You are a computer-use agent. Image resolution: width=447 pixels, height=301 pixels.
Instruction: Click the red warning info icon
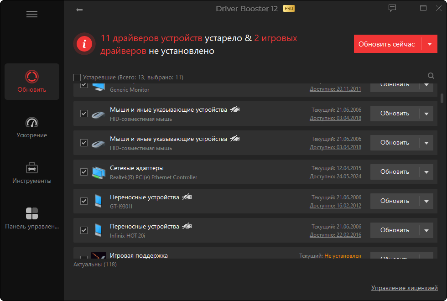(x=84, y=44)
